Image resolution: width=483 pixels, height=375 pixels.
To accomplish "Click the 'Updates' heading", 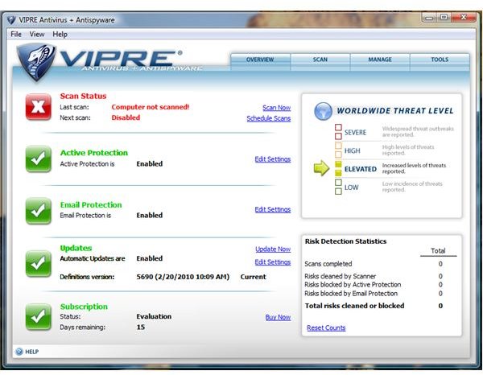I will 76,248.
